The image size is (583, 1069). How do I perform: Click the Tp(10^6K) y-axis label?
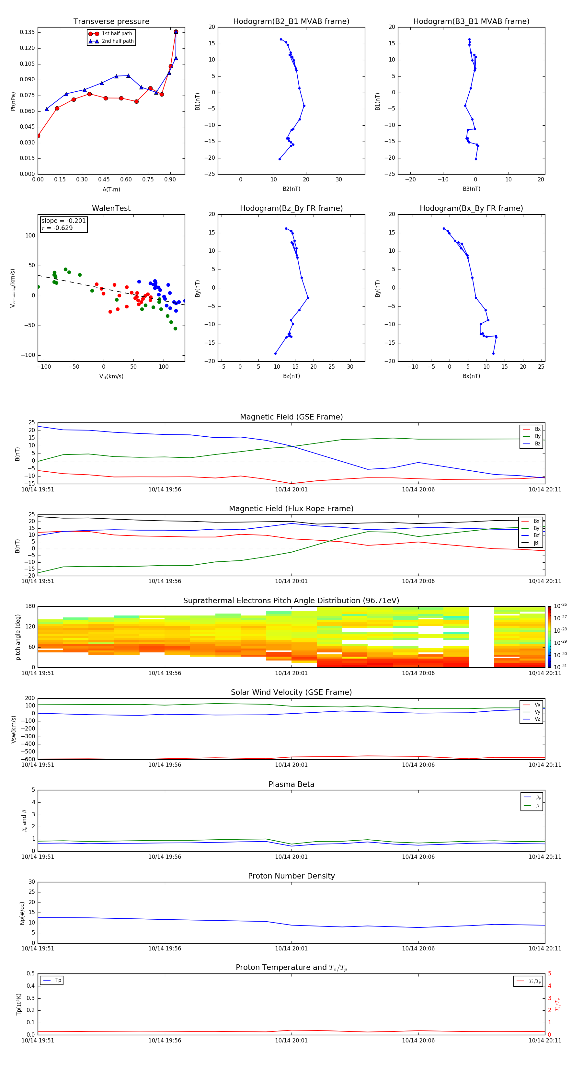click(19, 1004)
